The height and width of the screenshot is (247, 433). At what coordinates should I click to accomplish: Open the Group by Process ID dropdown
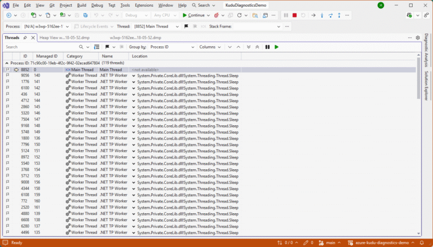pos(172,47)
